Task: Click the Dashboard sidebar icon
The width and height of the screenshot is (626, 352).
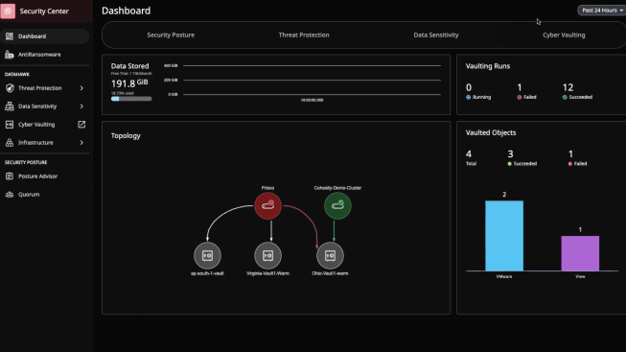Action: click(x=10, y=36)
